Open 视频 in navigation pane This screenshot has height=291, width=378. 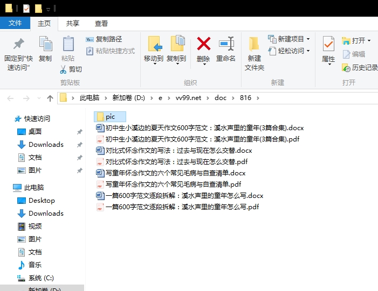point(30,226)
